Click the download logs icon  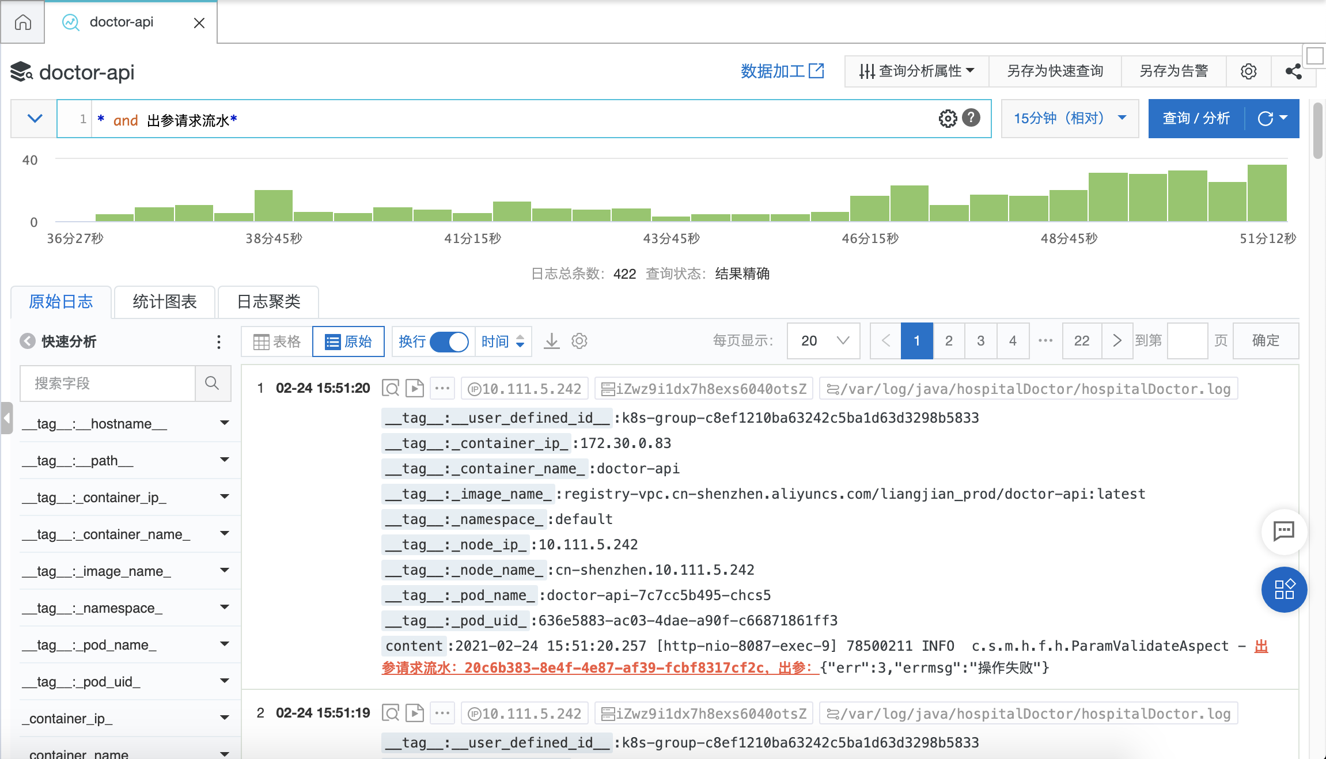tap(552, 341)
